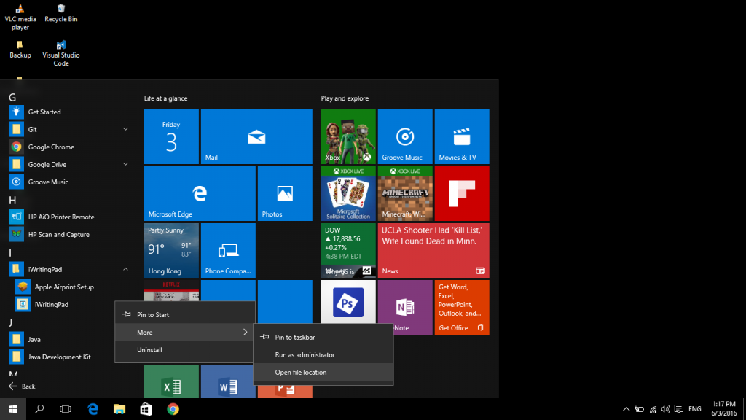Viewport: 746px width, 420px height.
Task: Open the Xbox tile
Action: coord(348,136)
